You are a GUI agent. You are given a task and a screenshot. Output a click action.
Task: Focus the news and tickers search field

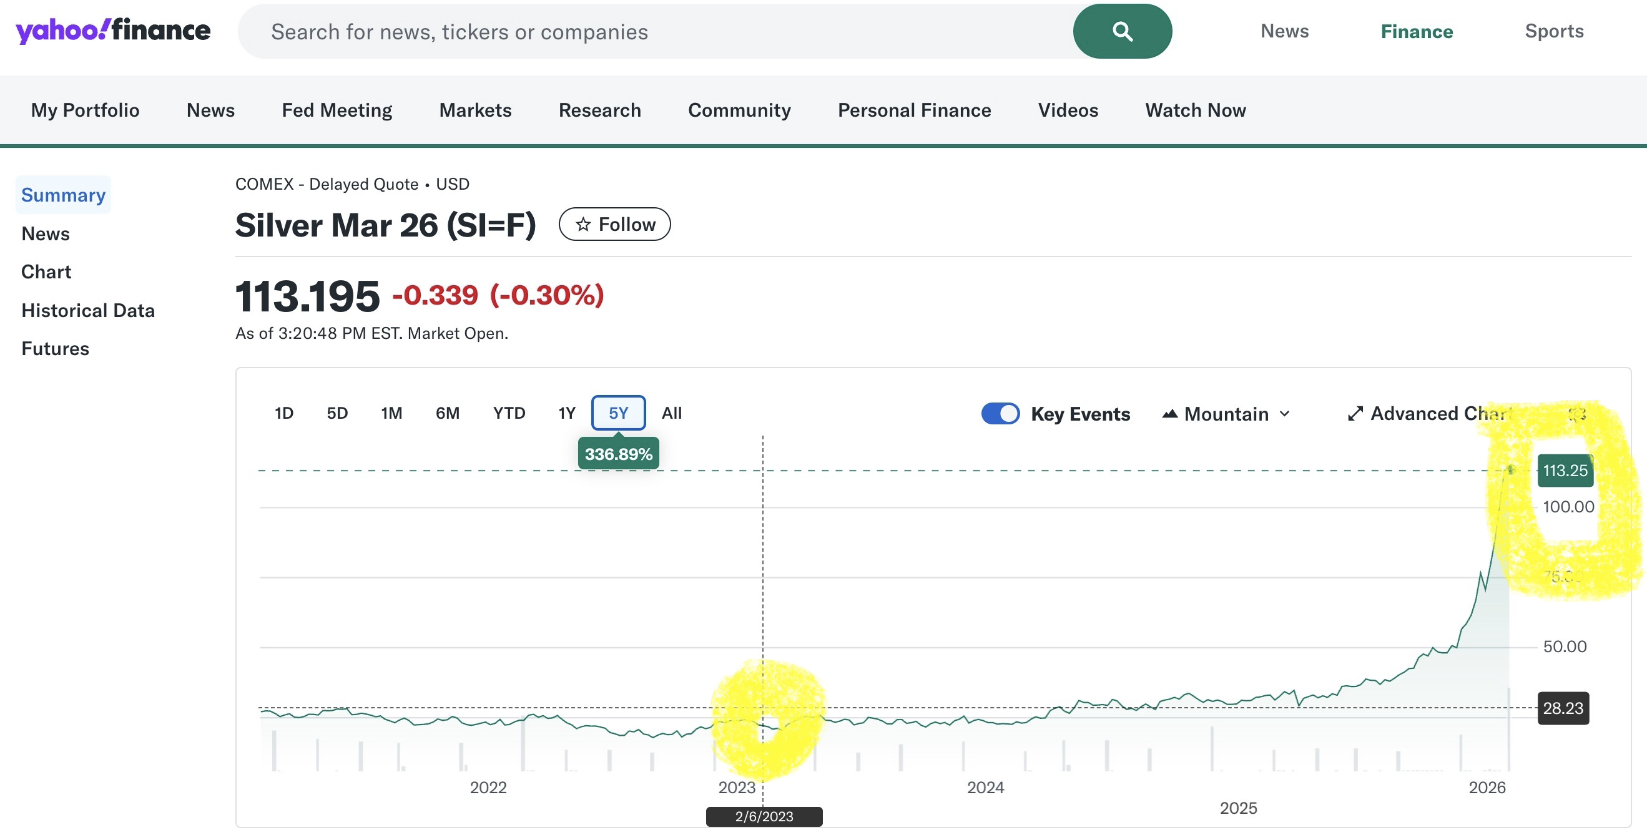tap(652, 31)
